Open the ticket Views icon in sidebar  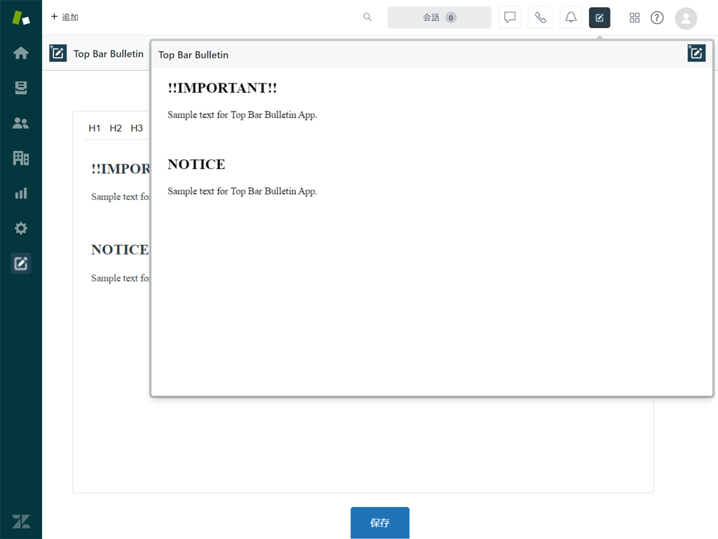tap(20, 88)
